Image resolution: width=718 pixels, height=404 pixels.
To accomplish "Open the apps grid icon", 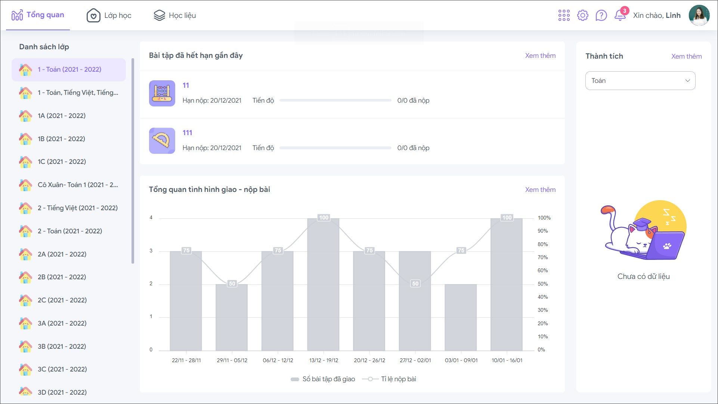I will [564, 15].
